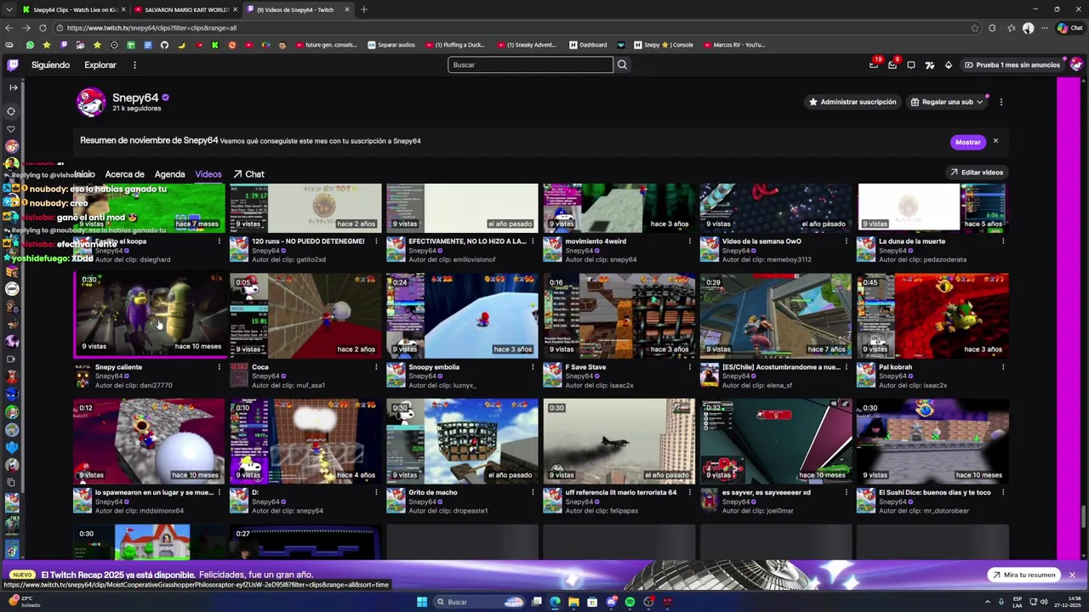Open the Windows Start menu
The image size is (1089, 612).
(x=422, y=602)
